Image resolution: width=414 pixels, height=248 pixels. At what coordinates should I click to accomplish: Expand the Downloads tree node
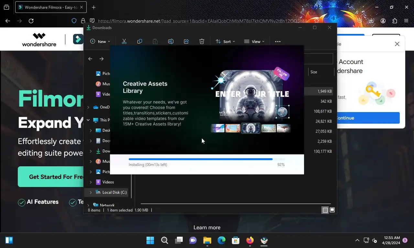[x=91, y=151]
